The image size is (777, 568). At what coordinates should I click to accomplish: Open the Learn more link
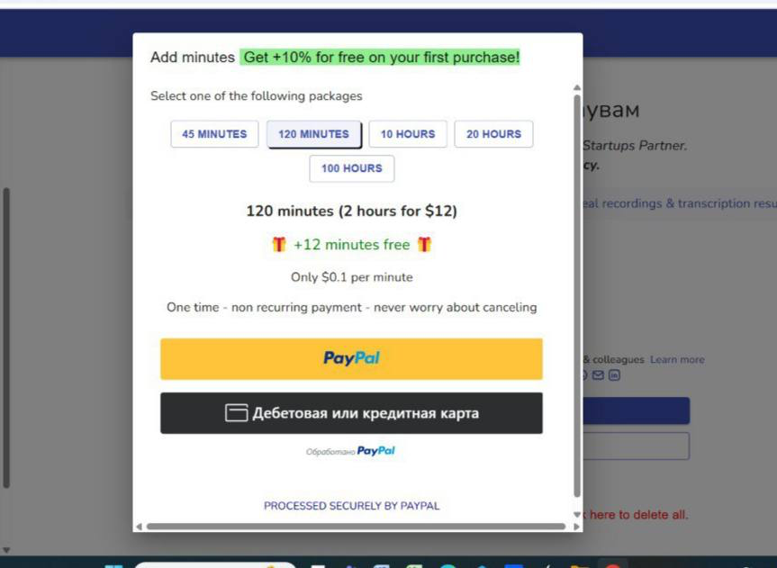tap(677, 360)
